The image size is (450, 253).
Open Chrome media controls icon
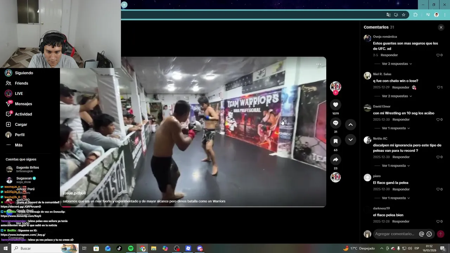(x=428, y=15)
